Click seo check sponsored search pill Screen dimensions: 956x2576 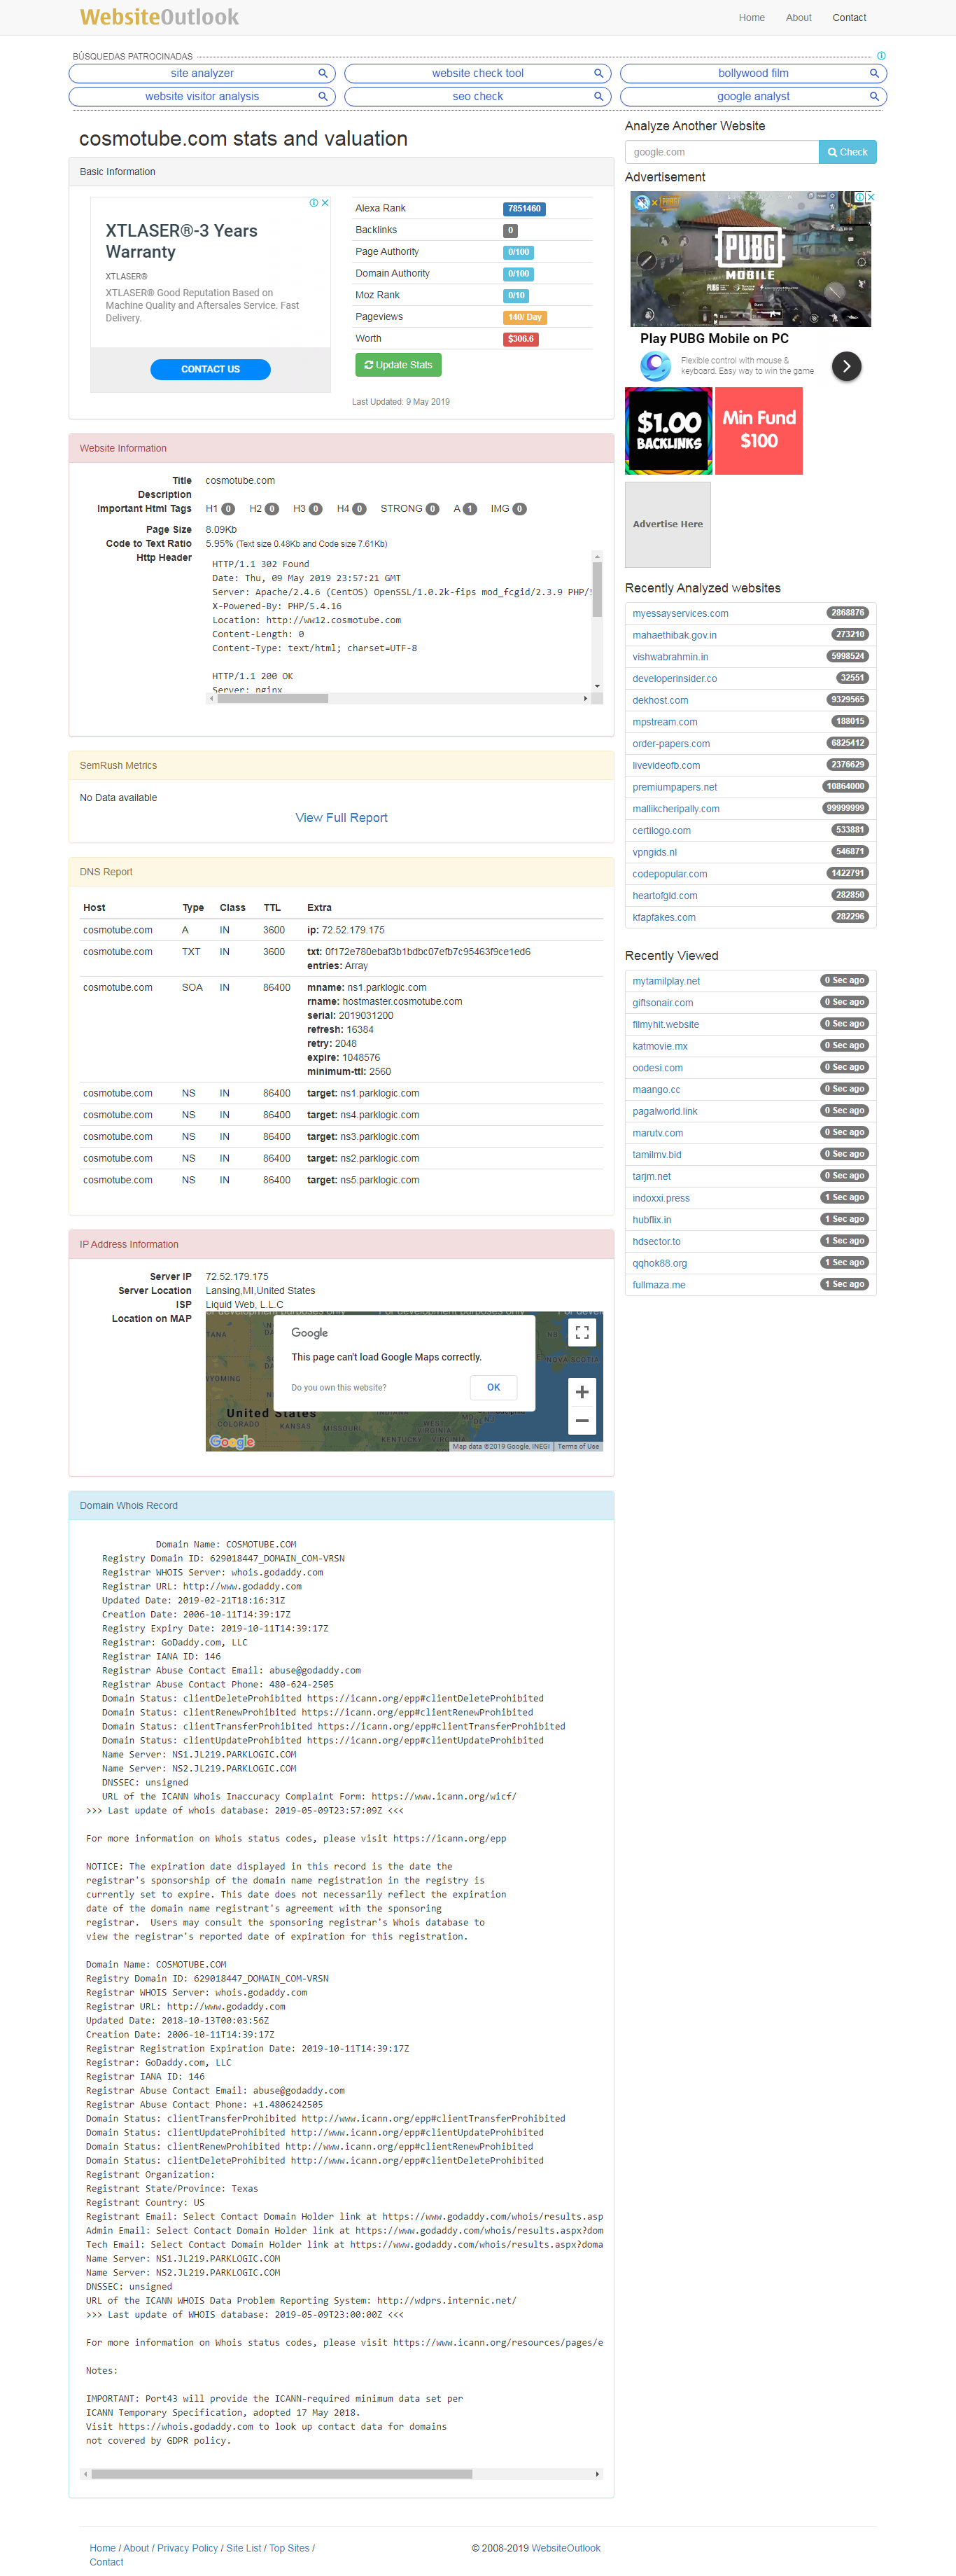point(478,96)
